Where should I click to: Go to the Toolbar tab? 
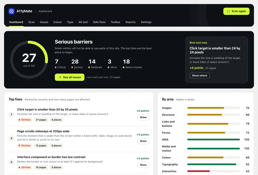(x=115, y=22)
